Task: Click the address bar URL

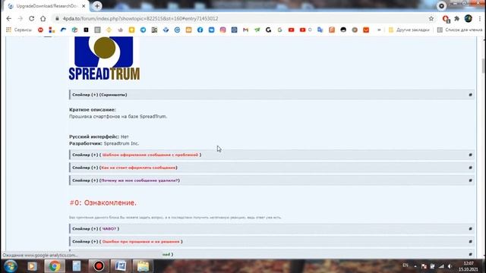Action: 140,18
